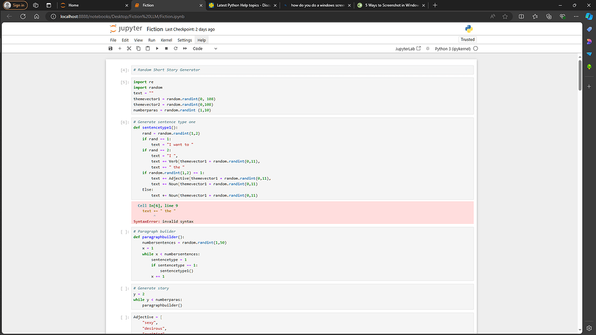
Task: Reload the current page
Action: 23,16
